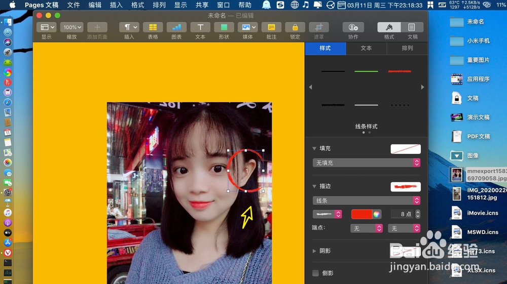
Task: Click the Comment (批注) toolbar icon
Action: pos(271,27)
